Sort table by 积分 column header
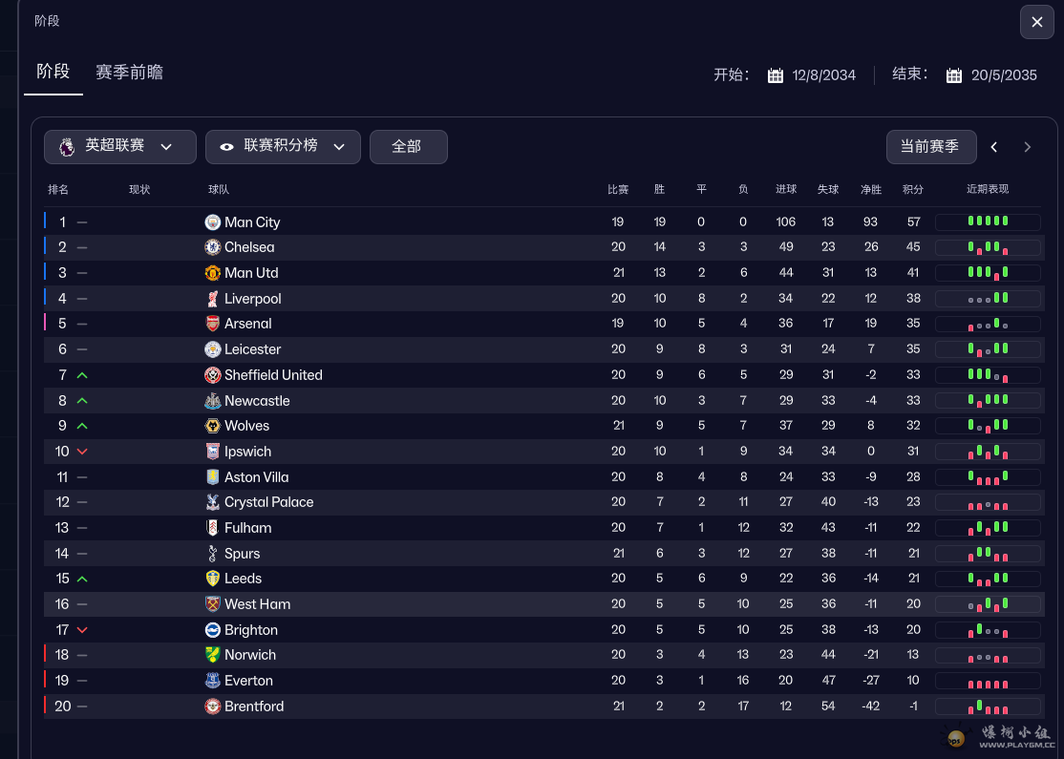Viewport: 1064px width, 759px height. (913, 190)
